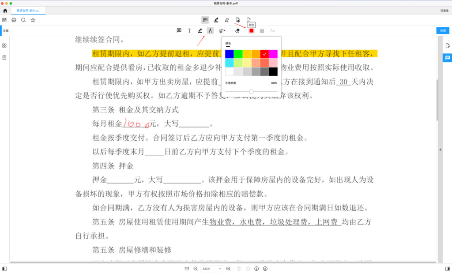Open the 332% zoom level dropdown
The width and height of the screenshot is (452, 273).
click(x=211, y=269)
